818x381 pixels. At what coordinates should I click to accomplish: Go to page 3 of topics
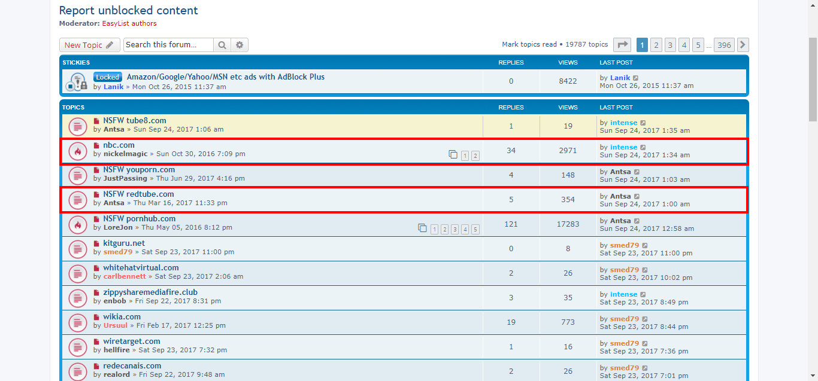pyautogui.click(x=670, y=45)
